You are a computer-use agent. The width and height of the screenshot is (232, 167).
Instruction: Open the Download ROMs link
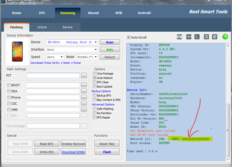point(73,152)
